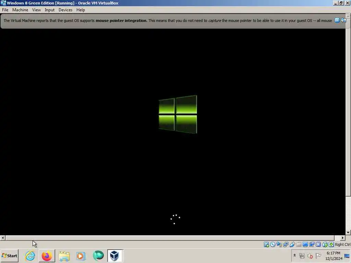Restore down the VirtualBox window
Screen dimensions: 351x263
(341, 3)
